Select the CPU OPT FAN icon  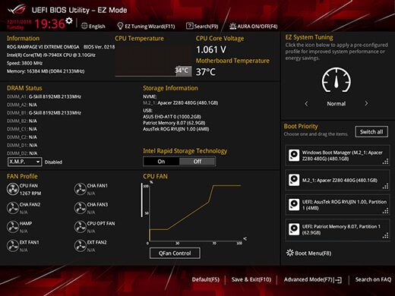[x=81, y=227]
